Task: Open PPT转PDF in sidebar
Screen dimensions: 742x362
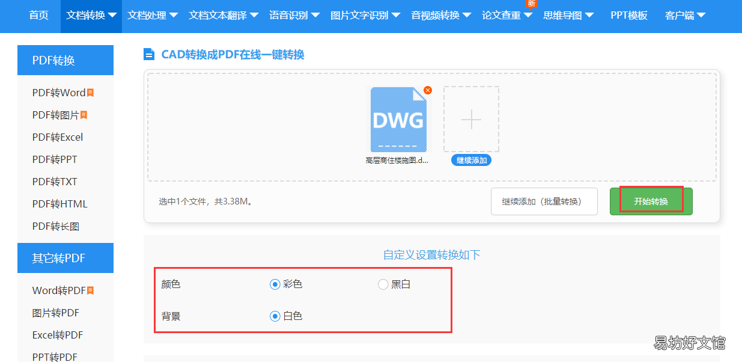Action: [55, 357]
